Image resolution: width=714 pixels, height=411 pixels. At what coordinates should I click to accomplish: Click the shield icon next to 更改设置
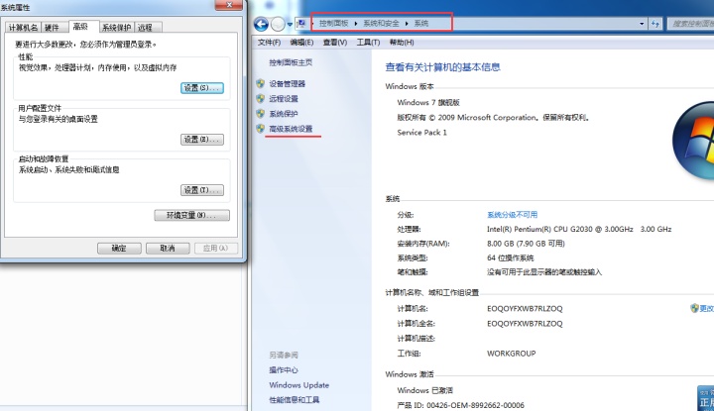click(x=694, y=308)
